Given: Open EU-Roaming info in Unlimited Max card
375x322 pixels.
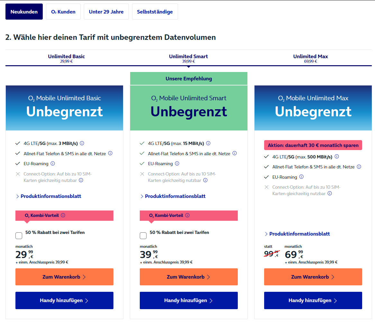Looking at the screenshot, I should 301,177.
